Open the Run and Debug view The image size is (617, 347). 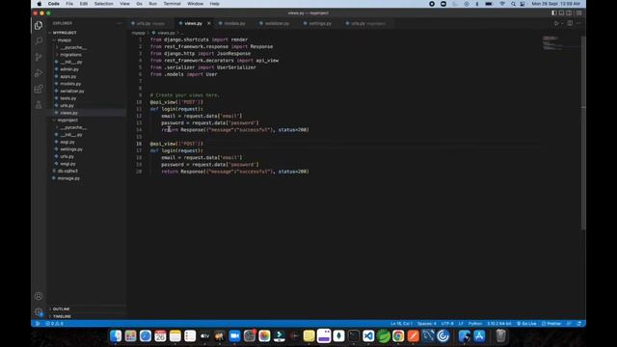39,73
